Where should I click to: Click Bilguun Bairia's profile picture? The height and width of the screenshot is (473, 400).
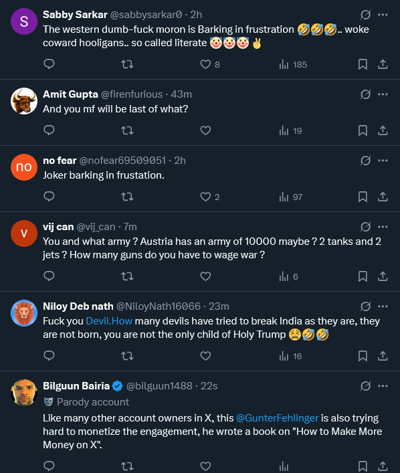pos(24,393)
